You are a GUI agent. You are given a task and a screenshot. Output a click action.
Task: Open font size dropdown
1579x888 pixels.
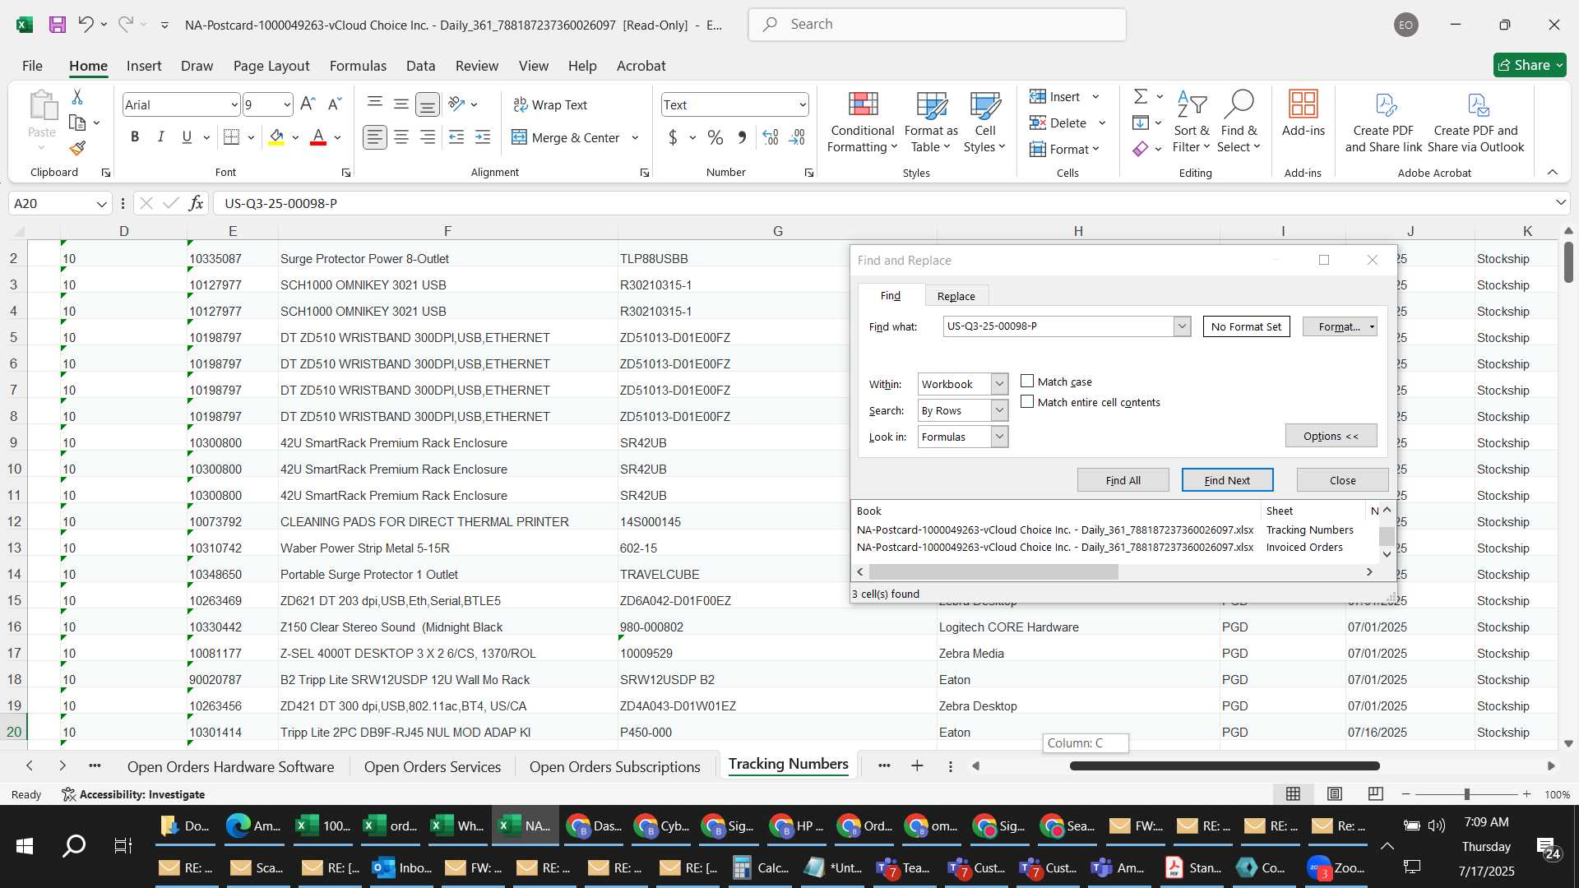tap(286, 104)
